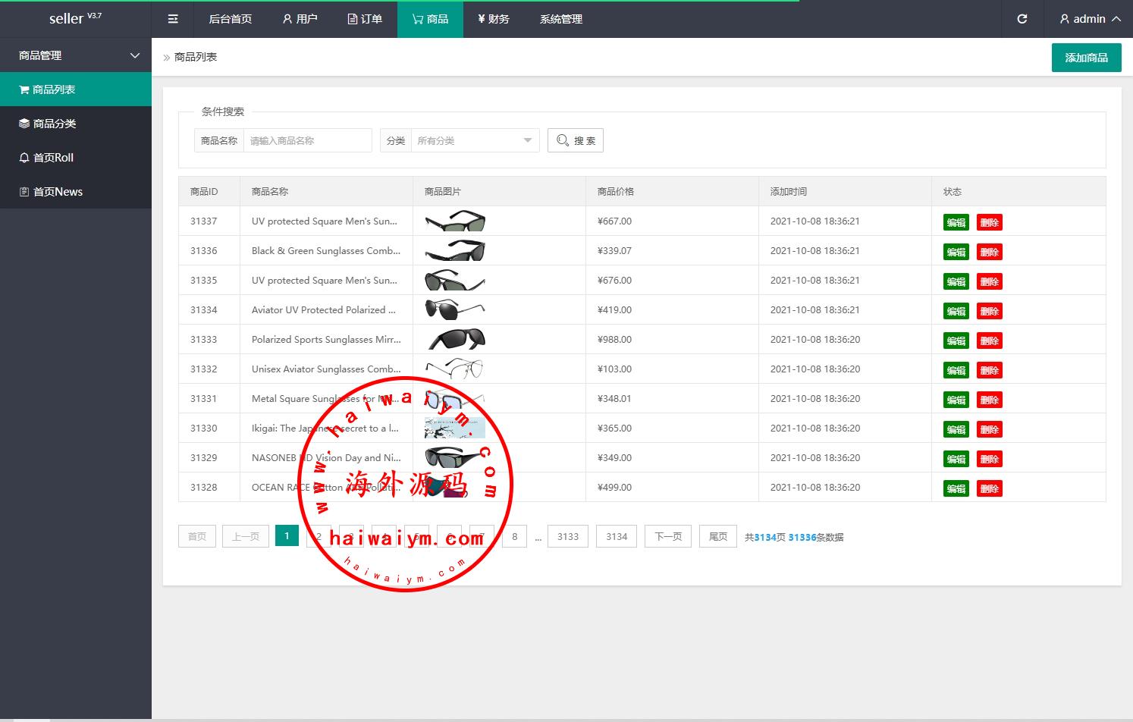Edit product 31337 with green 编辑 button

coord(956,222)
